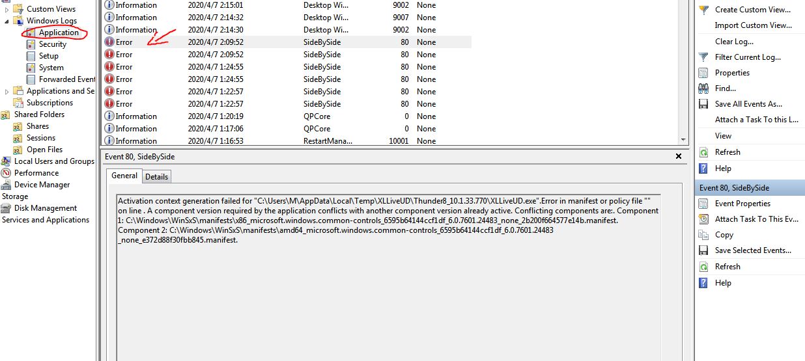
Task: Switch to the Details tab
Action: pyautogui.click(x=156, y=176)
